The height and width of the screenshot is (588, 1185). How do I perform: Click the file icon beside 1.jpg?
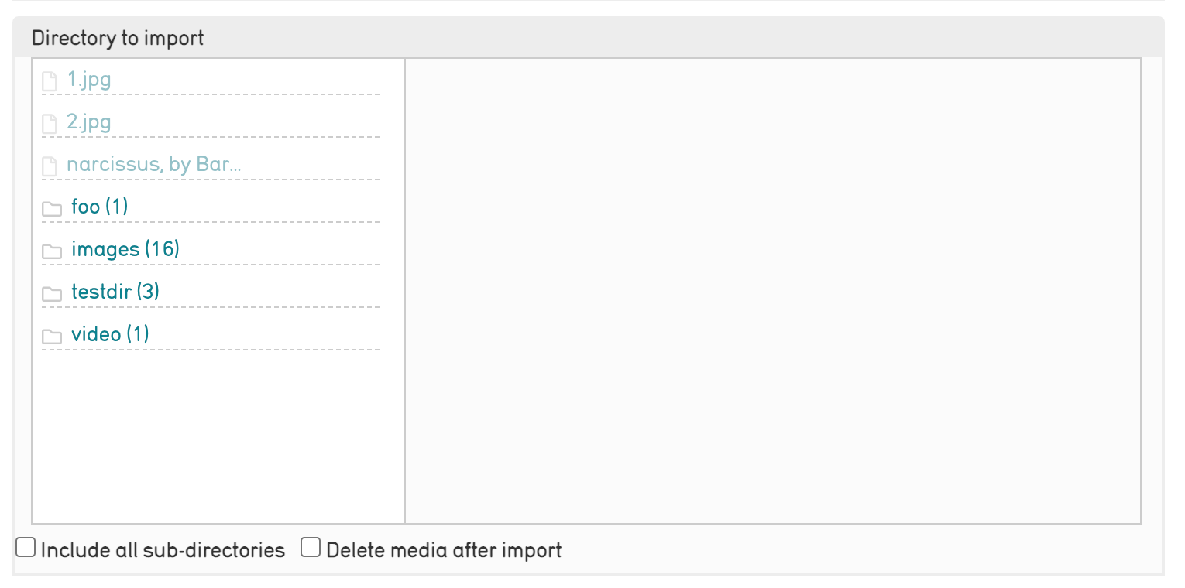50,81
